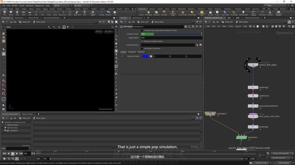Viewport: 295px width, 165px height.
Task: Open the Render menu
Action: coord(14,5)
